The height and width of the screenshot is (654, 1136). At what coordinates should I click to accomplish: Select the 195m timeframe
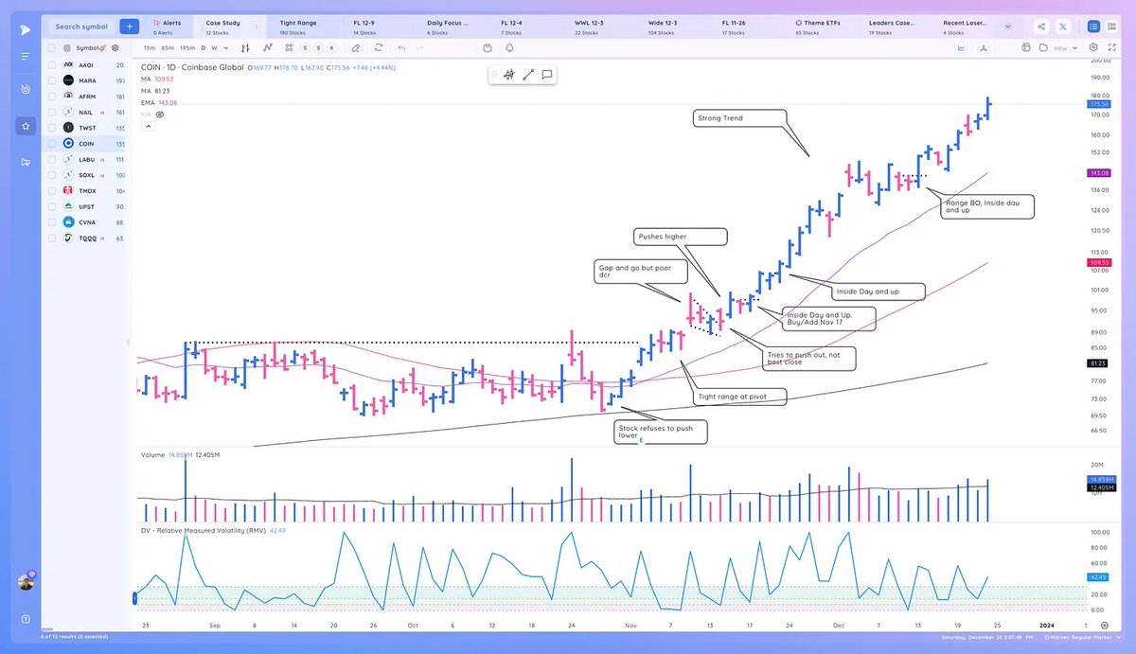[x=187, y=47]
